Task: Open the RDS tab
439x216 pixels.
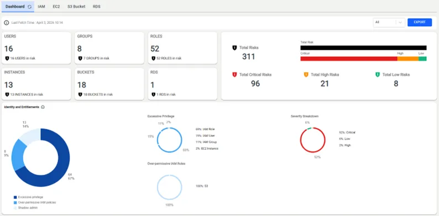Action: [x=97, y=7]
